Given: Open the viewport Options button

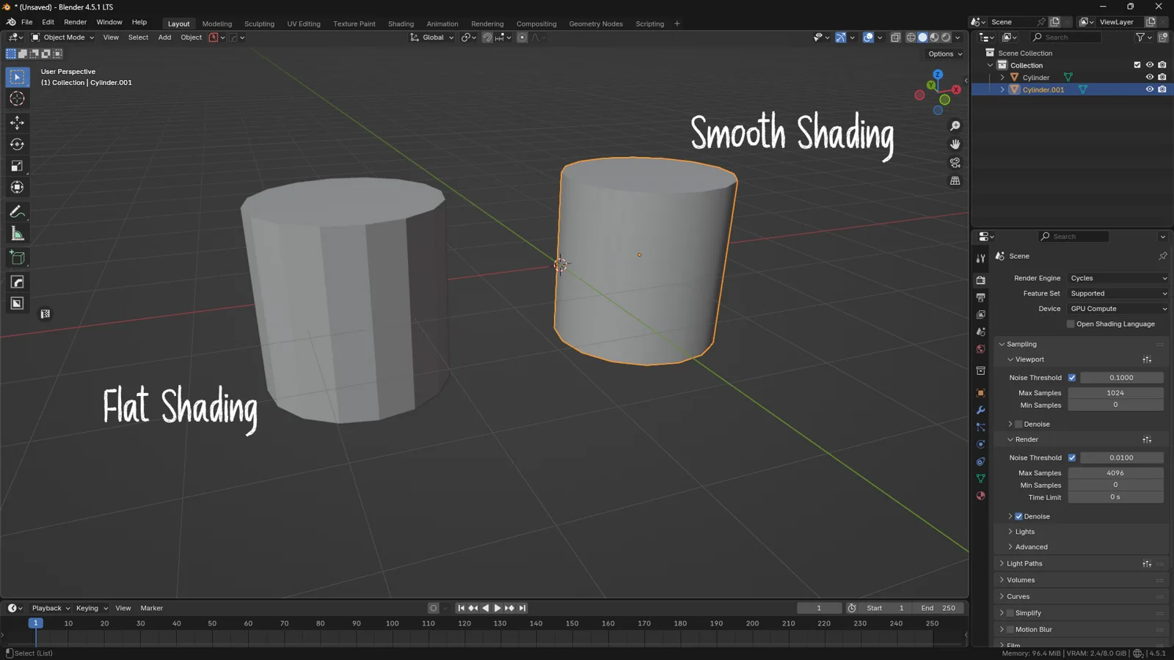Looking at the screenshot, I should tap(945, 54).
